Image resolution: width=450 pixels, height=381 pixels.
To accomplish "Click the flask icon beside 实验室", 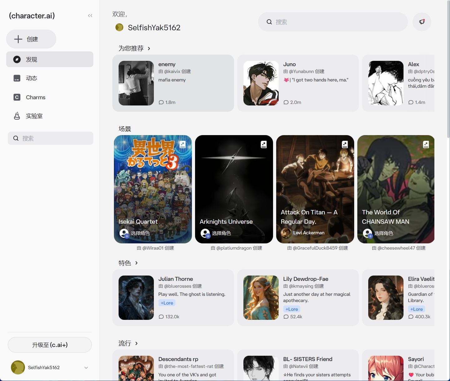I will [17, 116].
